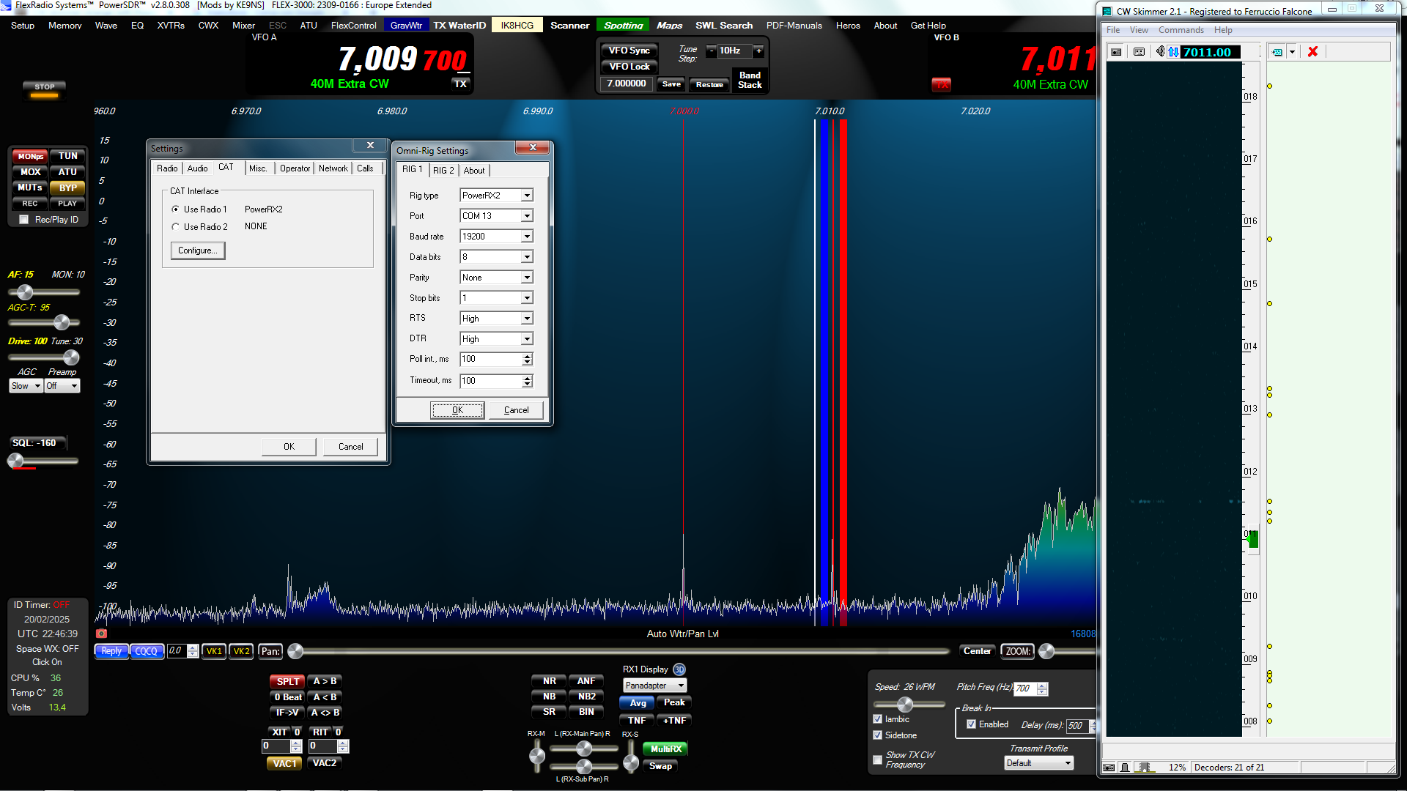Click the 3D round button next to RX1 Display

679,669
